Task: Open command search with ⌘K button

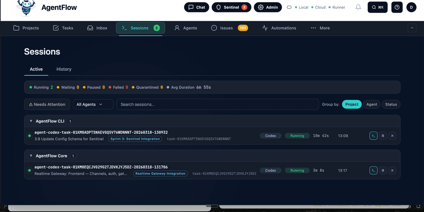Action: [x=377, y=7]
